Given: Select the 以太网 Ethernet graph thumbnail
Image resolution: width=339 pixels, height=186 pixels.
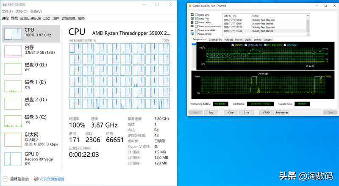Looking at the screenshot, I should click(x=13, y=139).
